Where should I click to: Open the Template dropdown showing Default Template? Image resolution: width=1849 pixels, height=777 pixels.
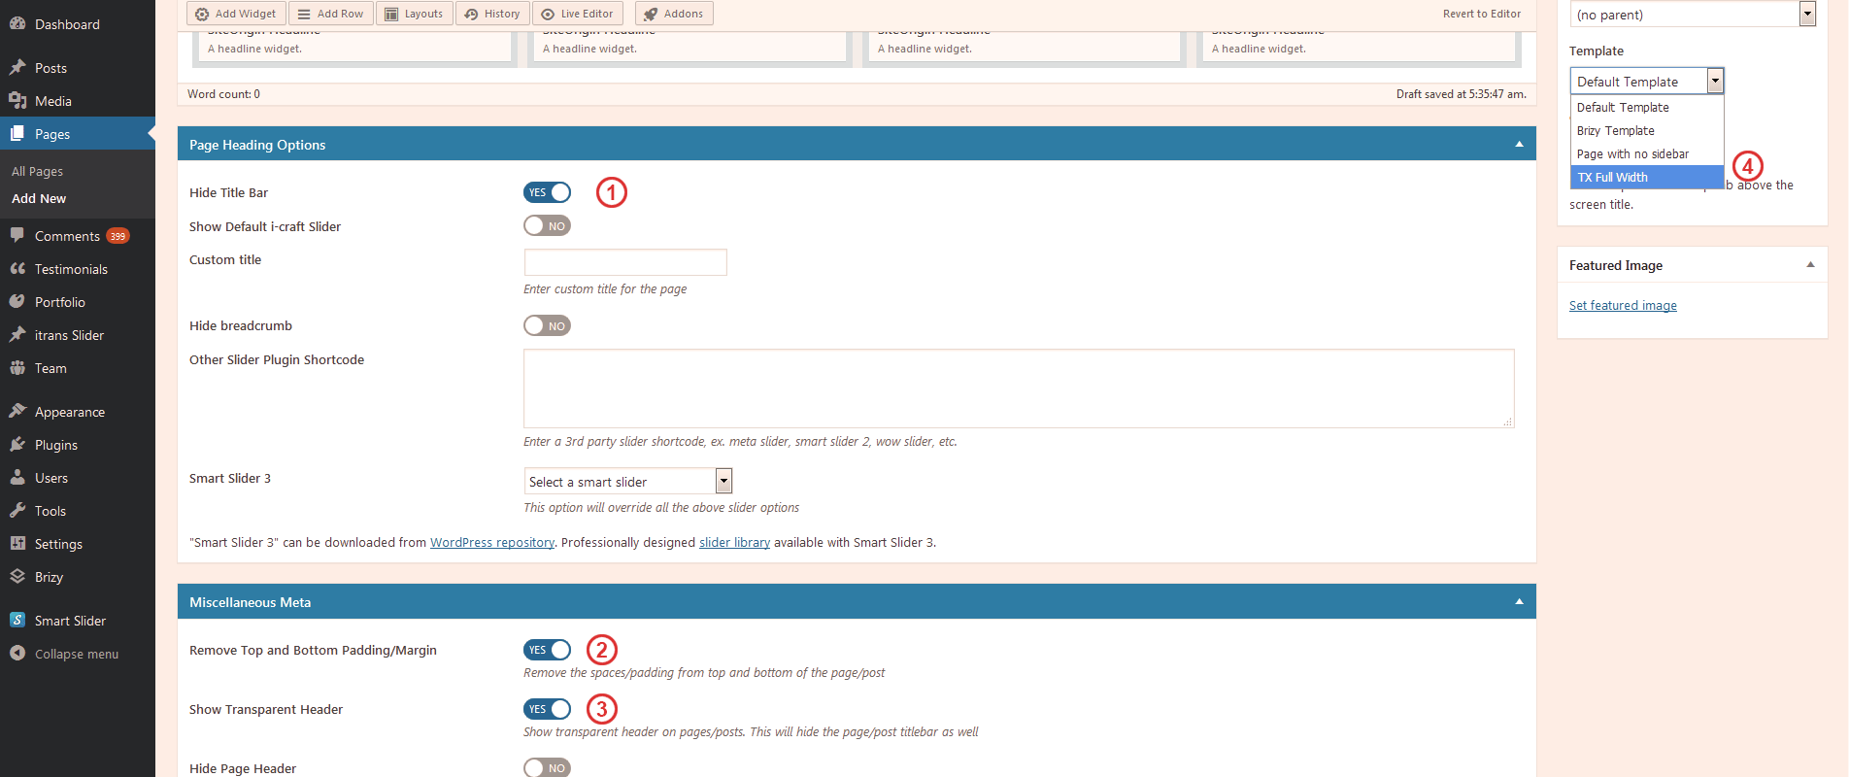point(1647,82)
